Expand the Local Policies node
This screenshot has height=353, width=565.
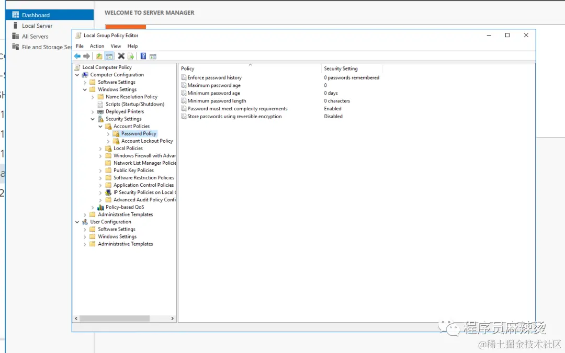pyautogui.click(x=100, y=149)
